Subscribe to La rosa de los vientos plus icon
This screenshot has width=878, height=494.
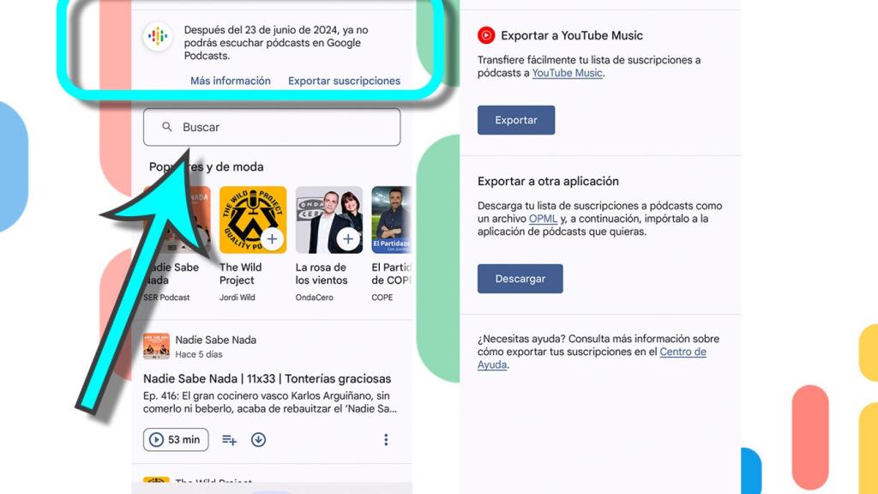tap(348, 239)
